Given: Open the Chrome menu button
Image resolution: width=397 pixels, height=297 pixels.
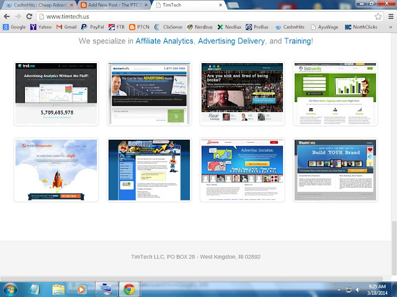Looking at the screenshot, I should 391,17.
